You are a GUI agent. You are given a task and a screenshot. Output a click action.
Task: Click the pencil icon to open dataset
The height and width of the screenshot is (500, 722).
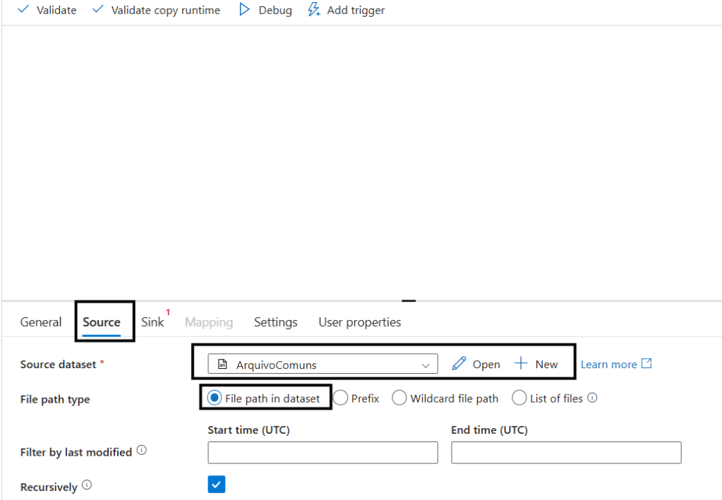[x=459, y=364]
